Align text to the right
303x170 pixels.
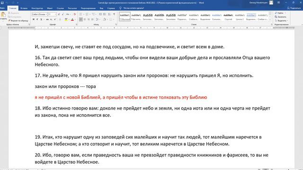coord(89,19)
